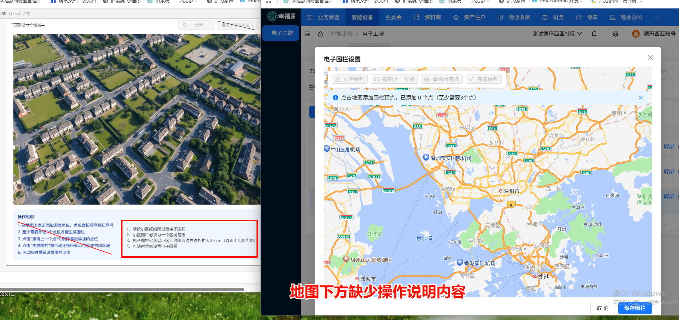Click the horizontal scrollbar in the left window
The width and height of the screenshot is (679, 320).
pos(122,289)
